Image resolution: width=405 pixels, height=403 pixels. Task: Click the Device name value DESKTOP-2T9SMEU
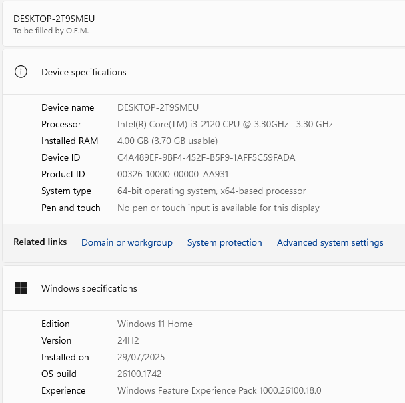pos(158,107)
